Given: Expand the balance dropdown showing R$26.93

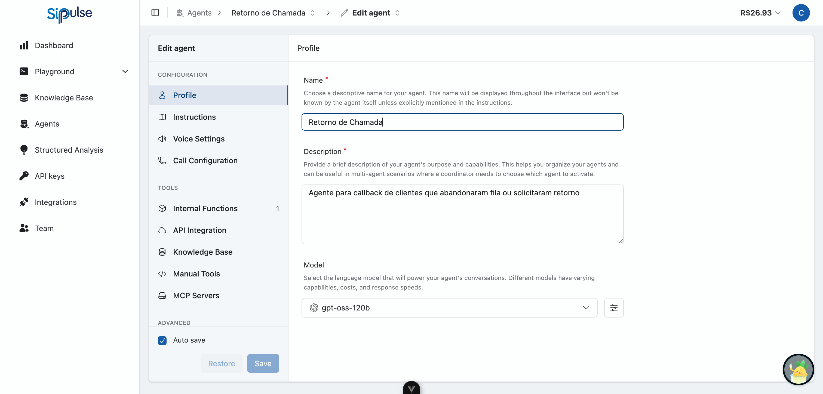Looking at the screenshot, I should click(x=760, y=13).
